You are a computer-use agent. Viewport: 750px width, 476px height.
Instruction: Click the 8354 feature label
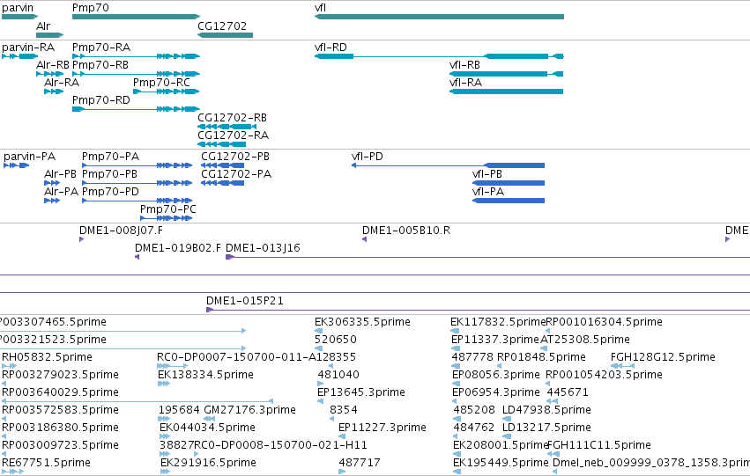344,411
